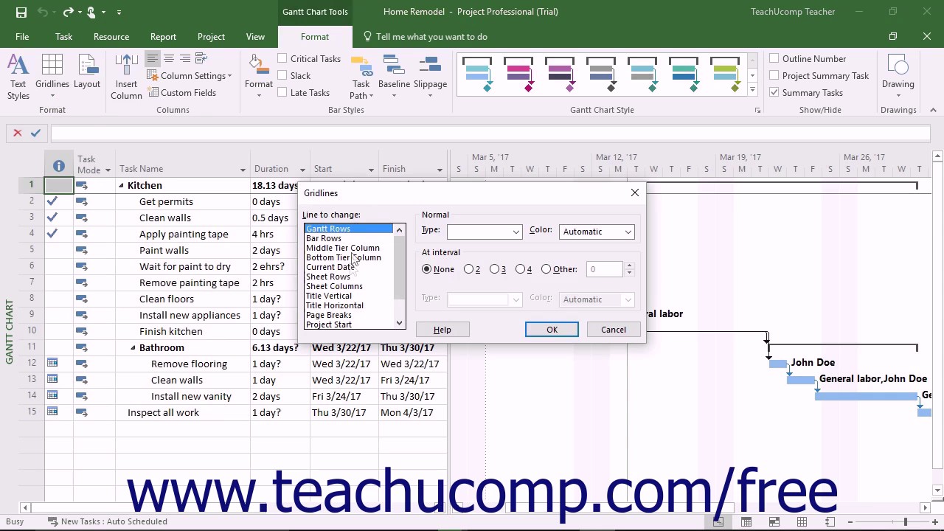The width and height of the screenshot is (944, 531).
Task: Click the Indicators info column header
Action: (59, 166)
